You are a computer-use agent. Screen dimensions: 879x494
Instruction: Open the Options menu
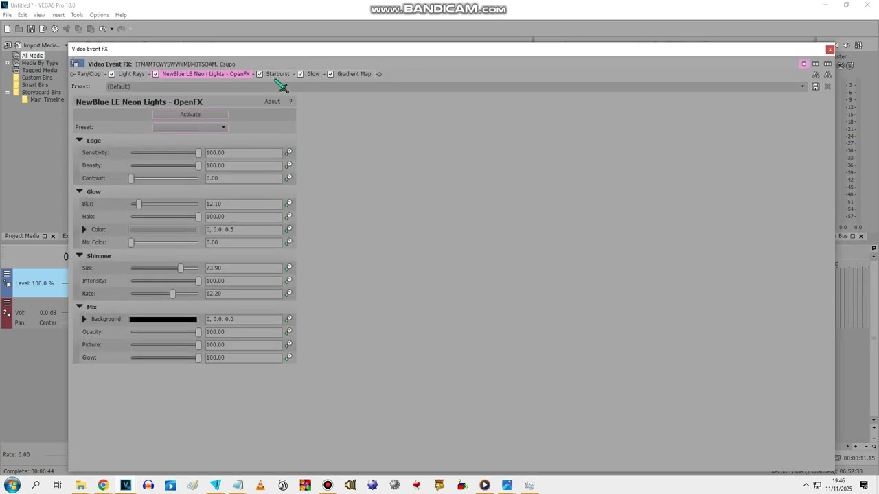click(x=99, y=15)
